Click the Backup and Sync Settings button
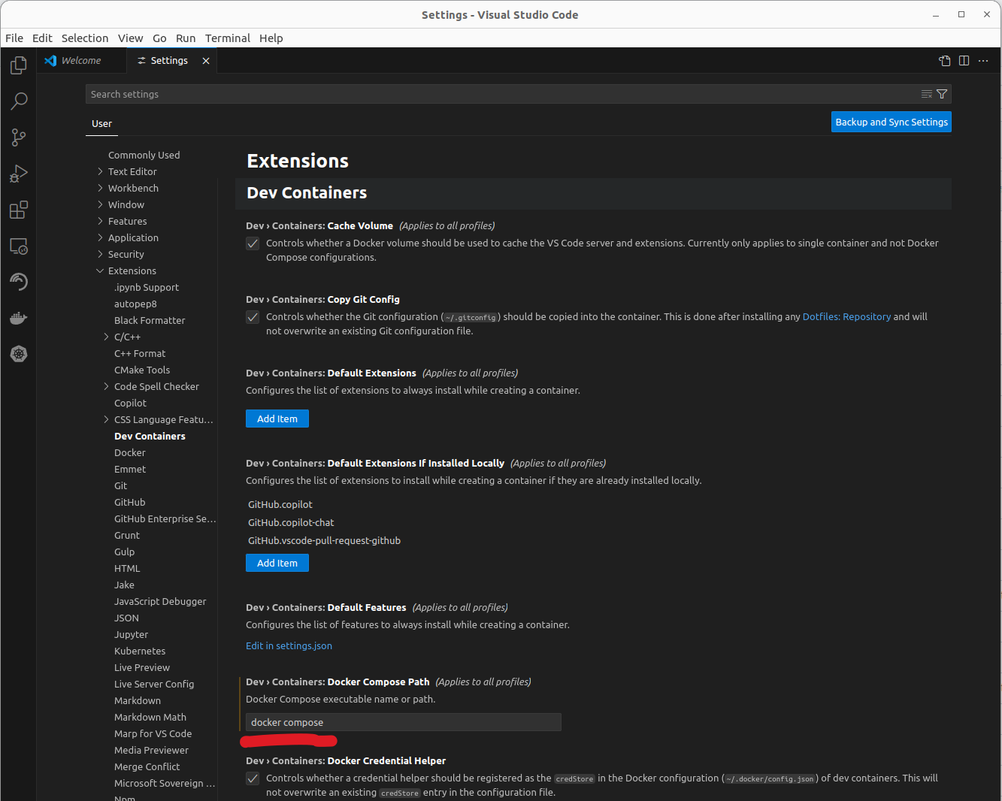1002x801 pixels. tap(891, 121)
